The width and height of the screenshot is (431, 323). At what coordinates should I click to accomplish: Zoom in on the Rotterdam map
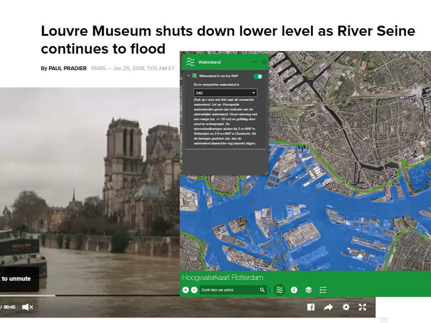[x=186, y=290]
